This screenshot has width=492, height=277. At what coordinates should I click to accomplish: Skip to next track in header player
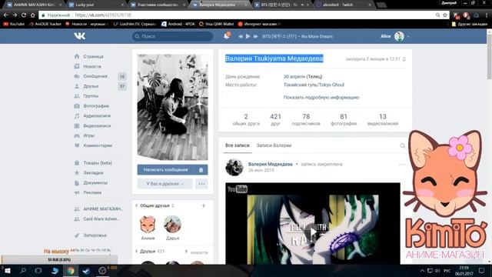tap(255, 36)
